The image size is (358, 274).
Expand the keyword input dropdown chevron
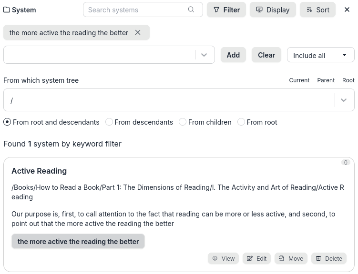coord(204,55)
